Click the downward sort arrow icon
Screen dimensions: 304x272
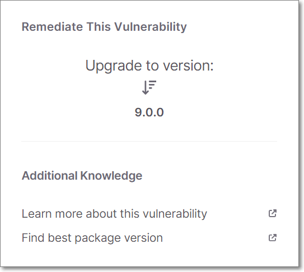point(149,87)
